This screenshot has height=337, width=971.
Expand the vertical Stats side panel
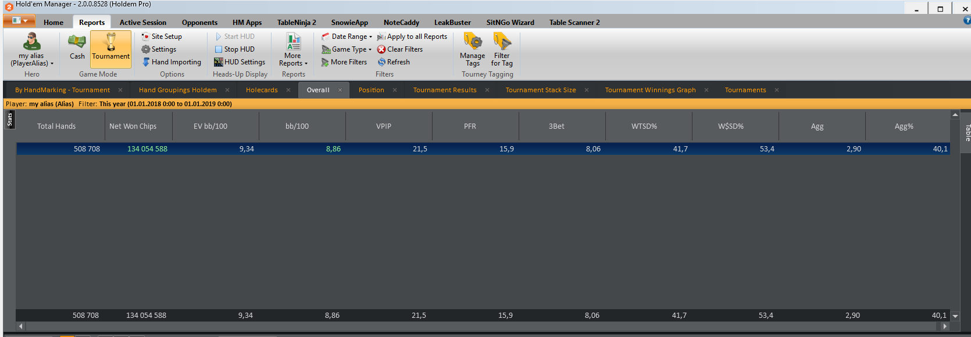coord(10,120)
